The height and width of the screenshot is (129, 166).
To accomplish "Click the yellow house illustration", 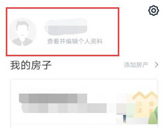I will [145, 104].
